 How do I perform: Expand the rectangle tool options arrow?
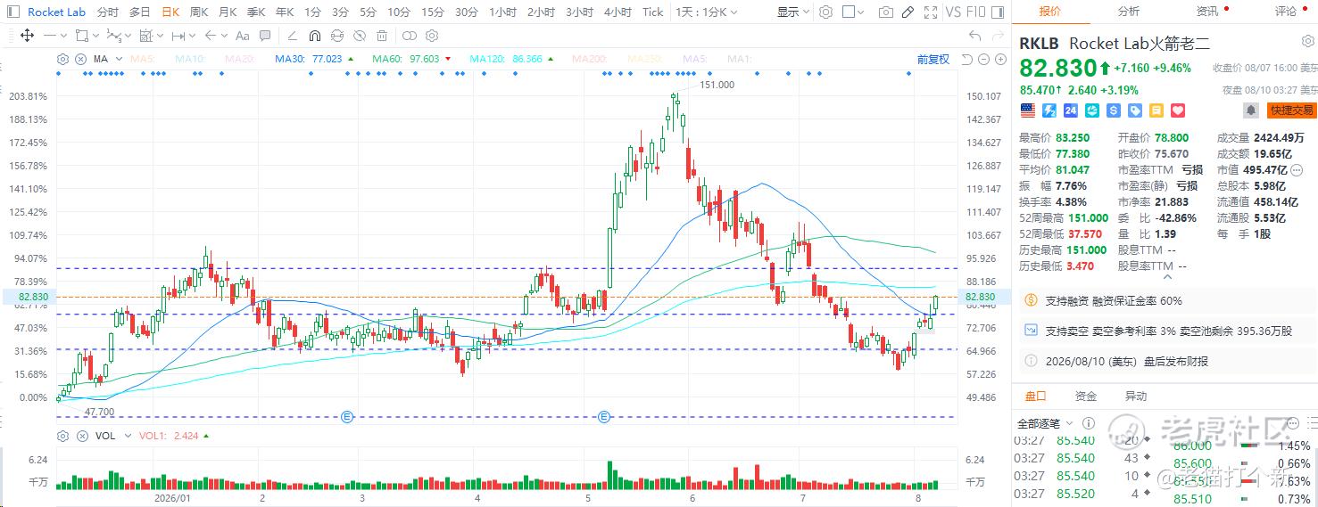95,36
